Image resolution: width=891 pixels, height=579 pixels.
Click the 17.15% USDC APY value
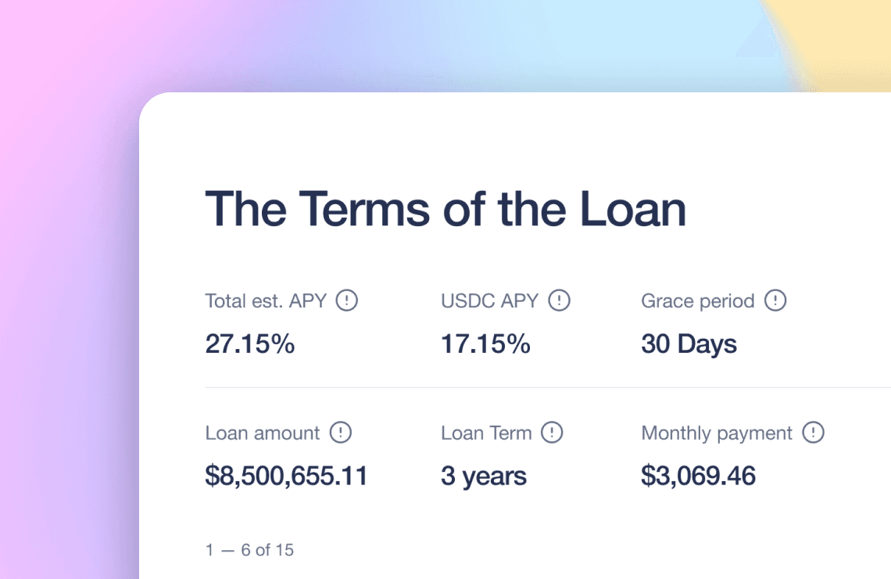486,344
